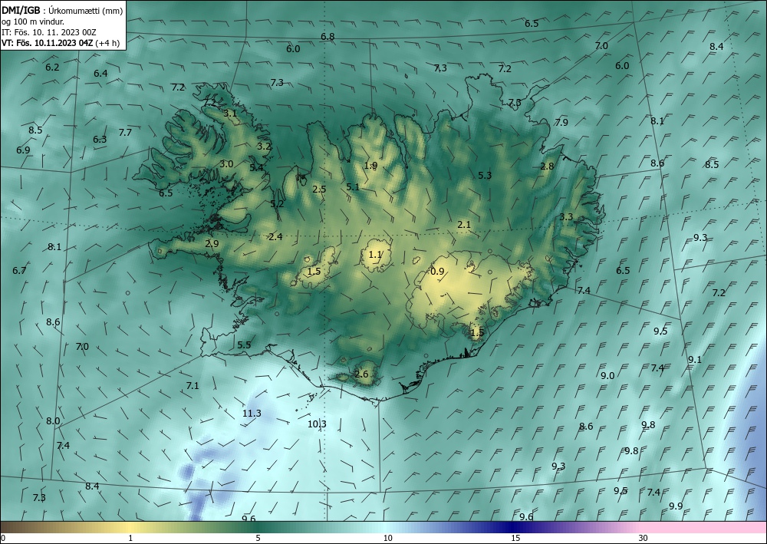Click the pink end of the colour scale
The height and width of the screenshot is (544, 767).
[704, 527]
